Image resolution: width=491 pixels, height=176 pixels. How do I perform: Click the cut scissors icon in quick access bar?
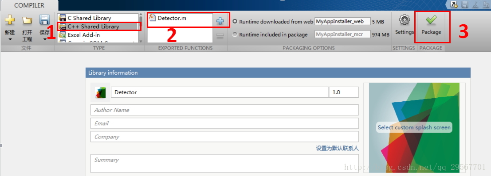475,4
